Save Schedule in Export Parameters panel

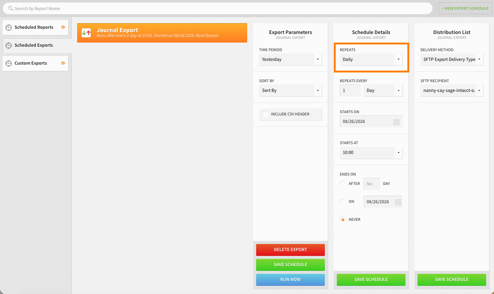pos(291,264)
